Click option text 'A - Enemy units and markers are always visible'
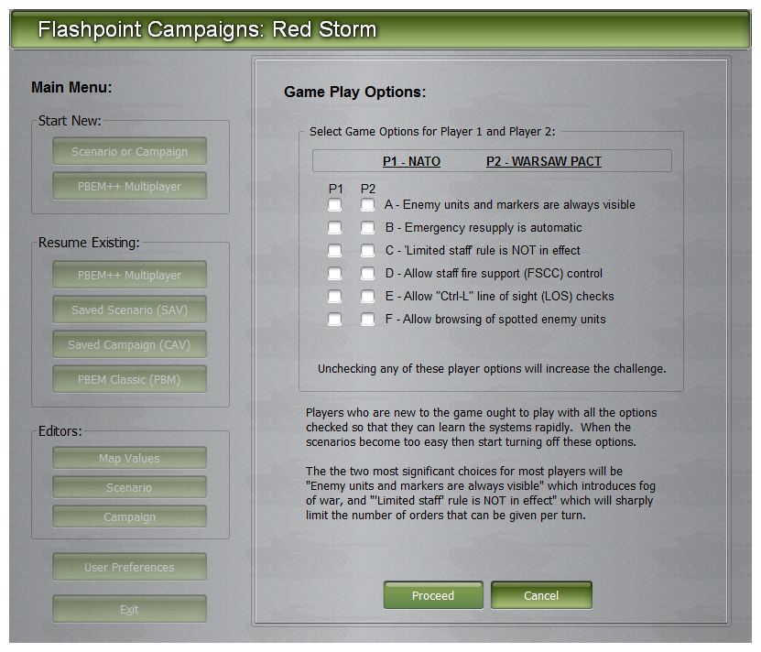The image size is (761, 652). tap(509, 205)
